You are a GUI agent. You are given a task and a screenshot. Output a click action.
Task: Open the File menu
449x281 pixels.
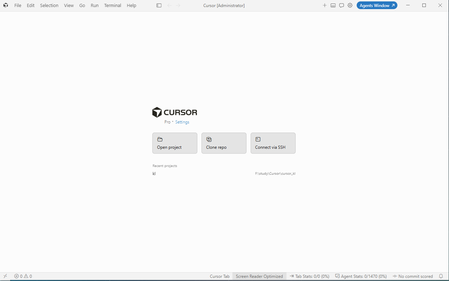[18, 5]
